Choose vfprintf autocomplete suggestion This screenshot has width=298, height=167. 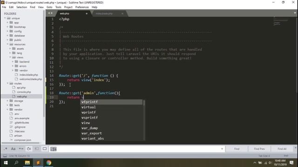tap(111, 102)
